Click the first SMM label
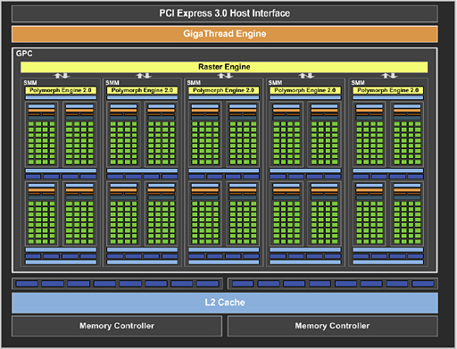The height and width of the screenshot is (349, 457). click(x=30, y=83)
